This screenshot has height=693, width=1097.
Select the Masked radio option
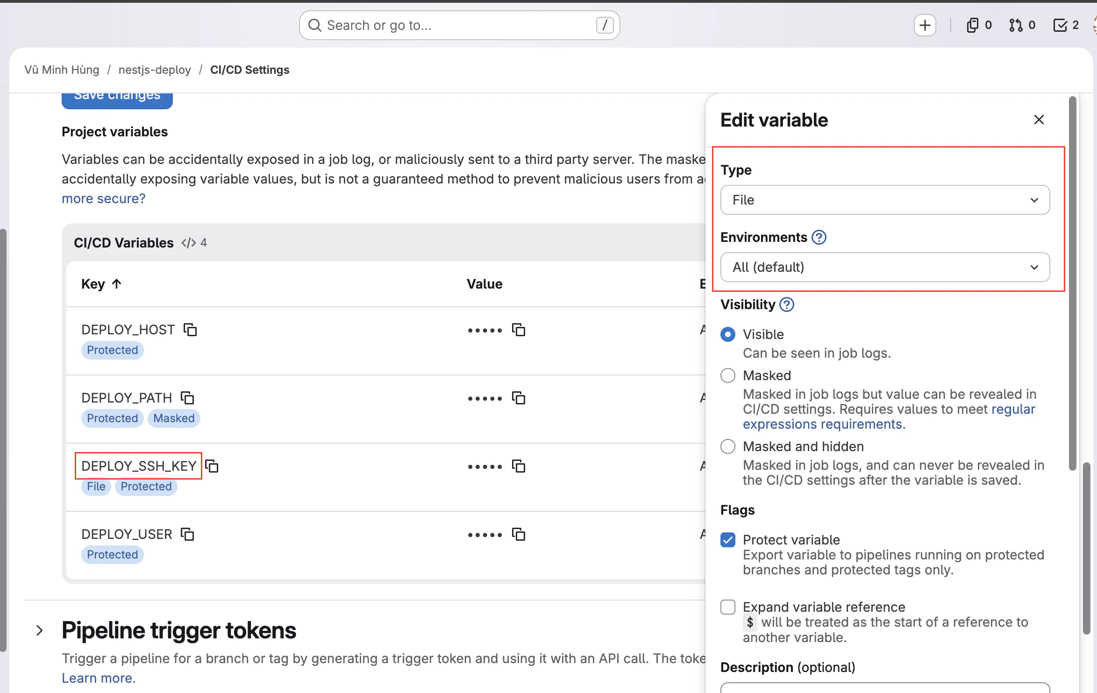click(728, 375)
